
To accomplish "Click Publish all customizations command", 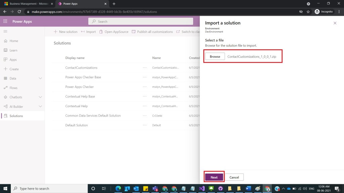I will (152, 32).
